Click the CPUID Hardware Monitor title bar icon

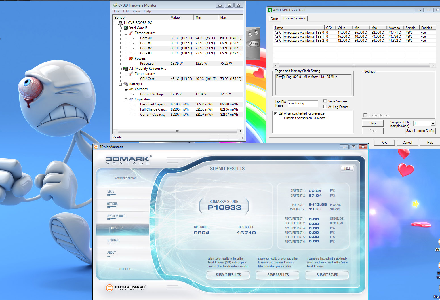(x=115, y=5)
